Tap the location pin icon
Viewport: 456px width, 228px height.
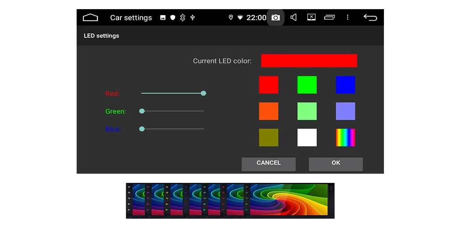(231, 17)
